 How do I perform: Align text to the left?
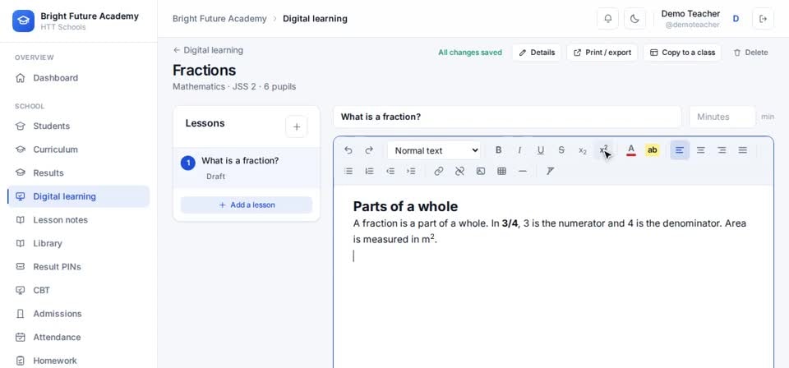[680, 150]
